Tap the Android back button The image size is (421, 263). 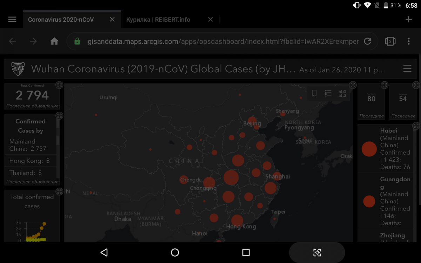104,252
